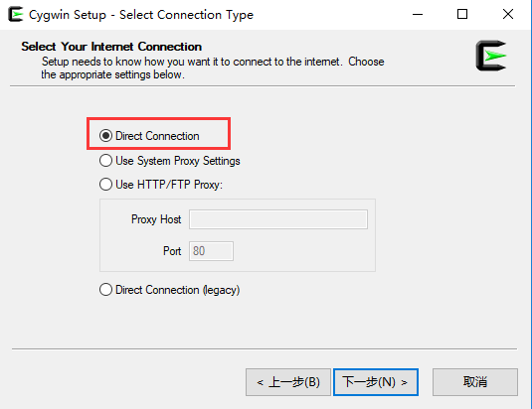Click the Select Your Internet Connection heading
This screenshot has height=409, width=532.
coord(111,47)
